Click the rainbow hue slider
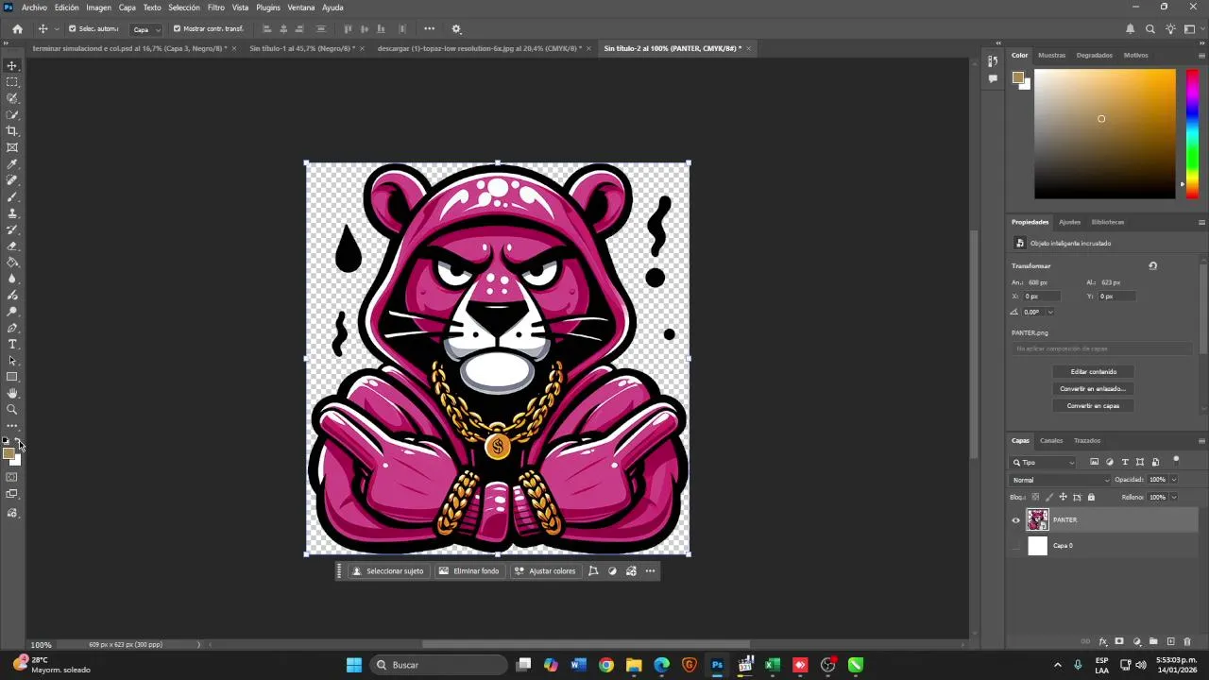Viewport: 1209px width, 680px height. click(x=1192, y=134)
